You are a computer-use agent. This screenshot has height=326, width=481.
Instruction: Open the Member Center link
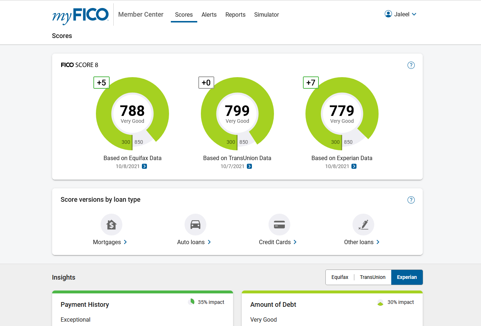(x=141, y=14)
